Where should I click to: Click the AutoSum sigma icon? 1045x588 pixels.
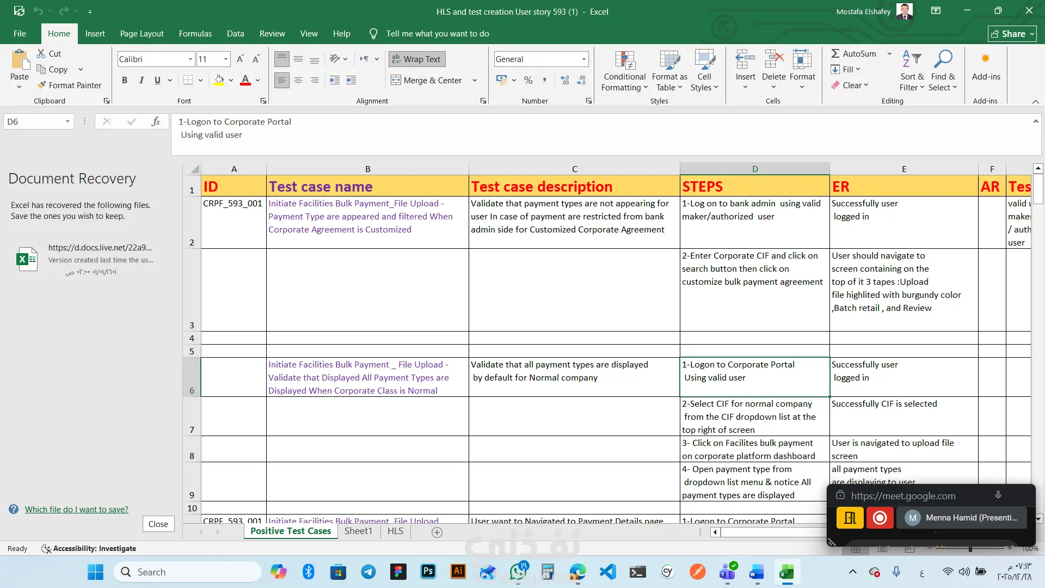tap(835, 53)
